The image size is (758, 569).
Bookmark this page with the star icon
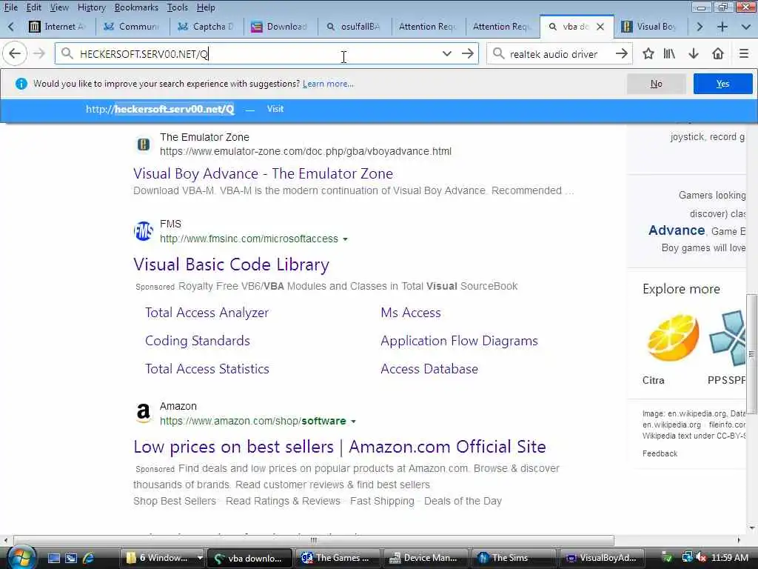tap(648, 53)
